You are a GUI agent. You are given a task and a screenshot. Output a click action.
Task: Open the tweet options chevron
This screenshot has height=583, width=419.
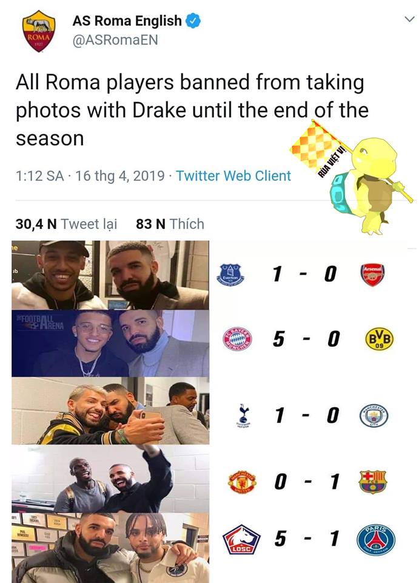point(409,21)
